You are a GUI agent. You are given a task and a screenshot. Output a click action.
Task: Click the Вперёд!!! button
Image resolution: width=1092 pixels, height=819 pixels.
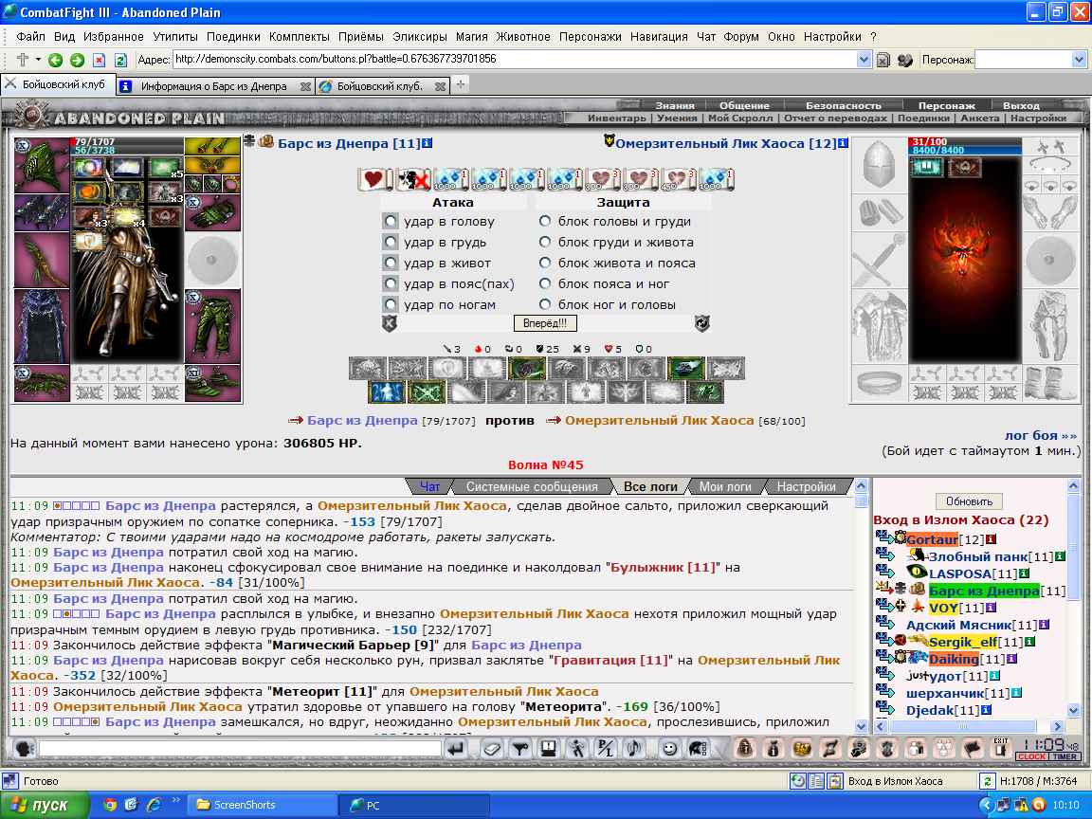545,323
